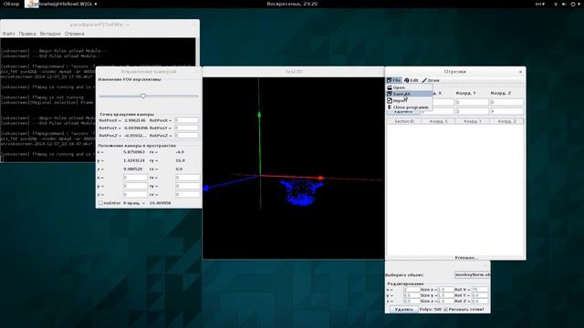The image size is (584, 328).
Task: Click the object editor x position field
Action: coord(412,290)
